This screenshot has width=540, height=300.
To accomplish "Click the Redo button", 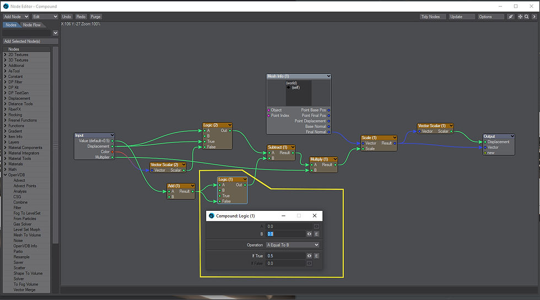I will tap(81, 17).
